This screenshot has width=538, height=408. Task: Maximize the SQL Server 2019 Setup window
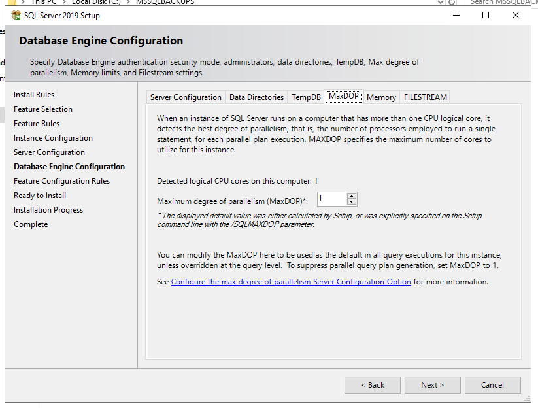click(x=486, y=16)
